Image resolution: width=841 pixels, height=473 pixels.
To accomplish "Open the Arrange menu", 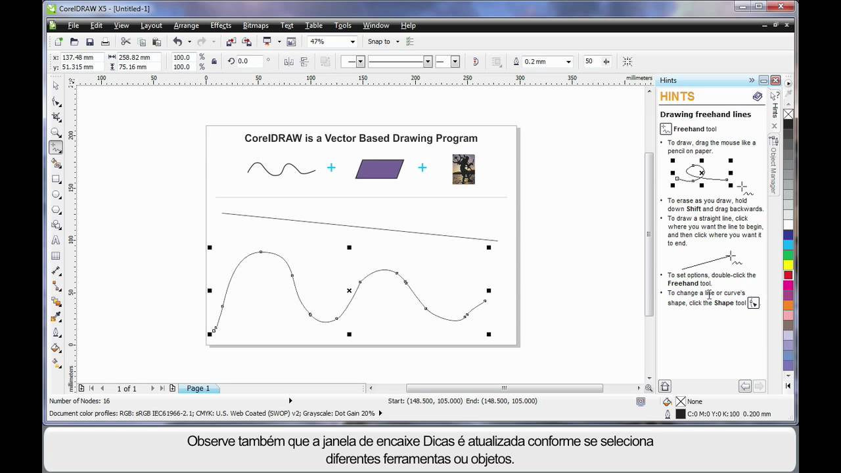I will click(187, 26).
